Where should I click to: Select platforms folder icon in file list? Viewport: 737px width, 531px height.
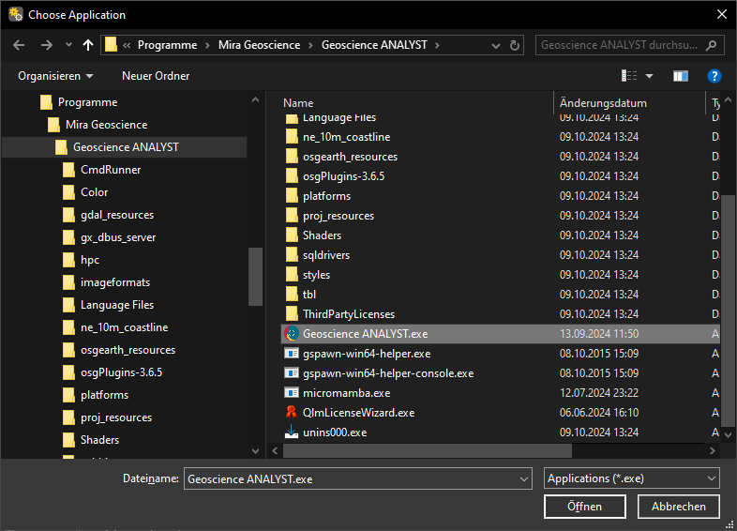(x=292, y=196)
